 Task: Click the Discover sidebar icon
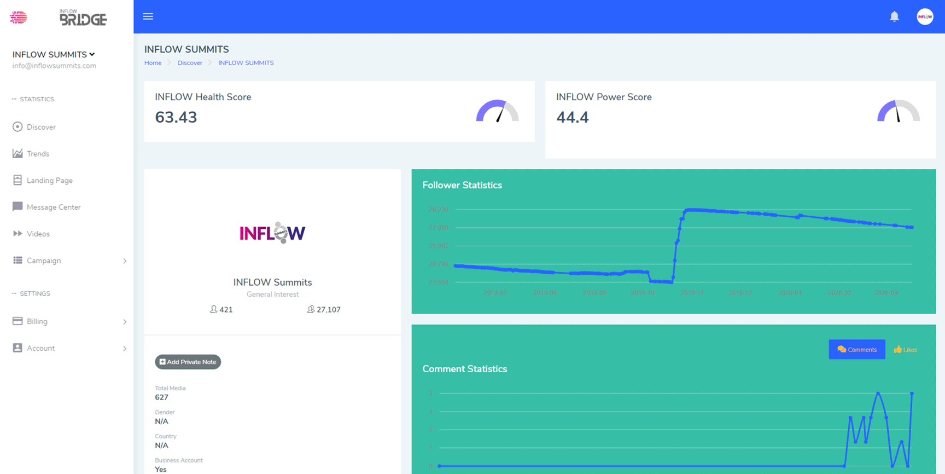pos(17,127)
